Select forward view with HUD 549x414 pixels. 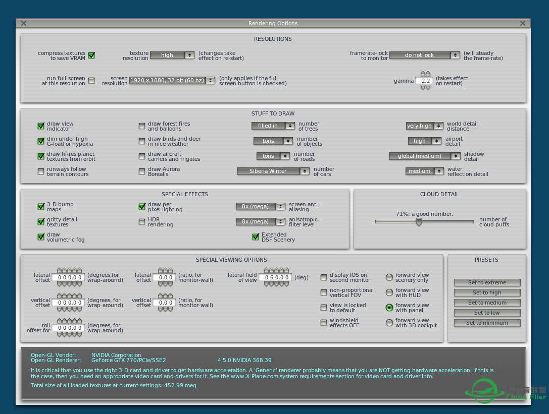pos(389,292)
